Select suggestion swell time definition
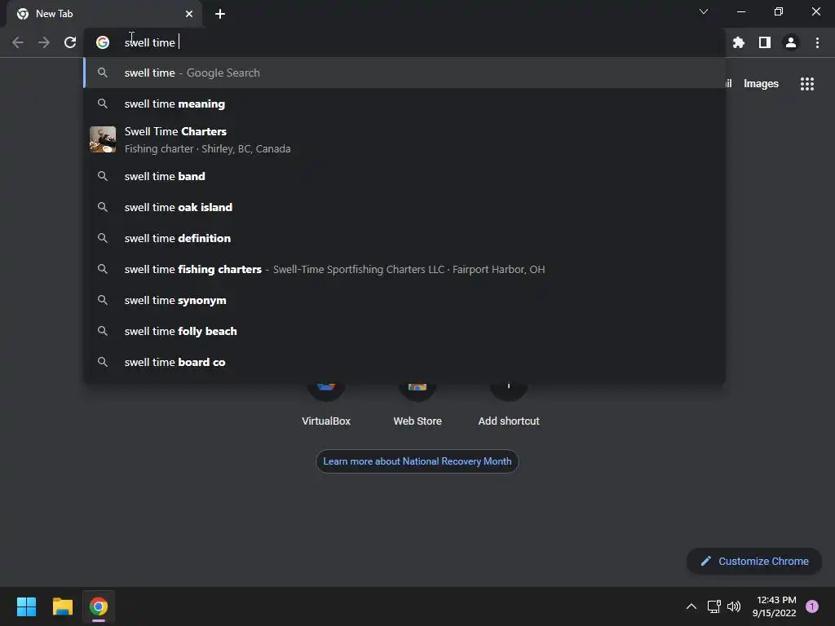The height and width of the screenshot is (626, 835). click(x=404, y=238)
